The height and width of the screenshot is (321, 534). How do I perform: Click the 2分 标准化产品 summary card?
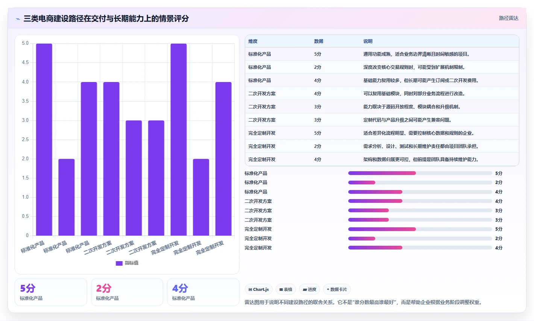tap(127, 292)
